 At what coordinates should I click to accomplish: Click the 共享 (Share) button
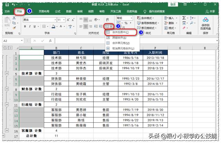[x=210, y=11]
